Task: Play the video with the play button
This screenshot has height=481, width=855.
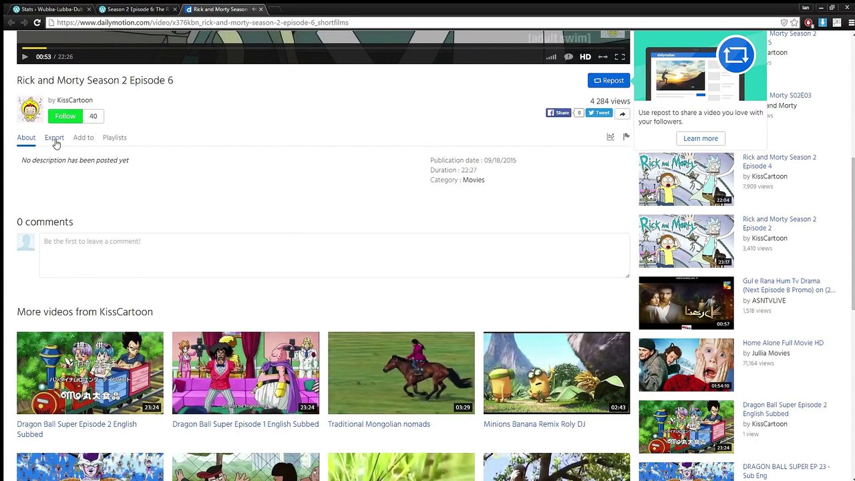Action: 25,57
